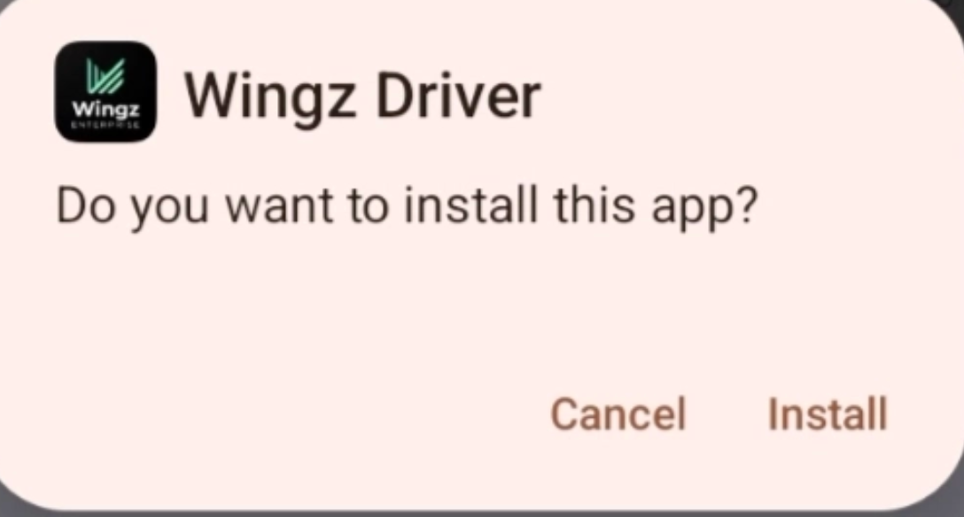Select the black rounded app icon tile
Image resolution: width=964 pixels, height=517 pixels.
[x=105, y=92]
